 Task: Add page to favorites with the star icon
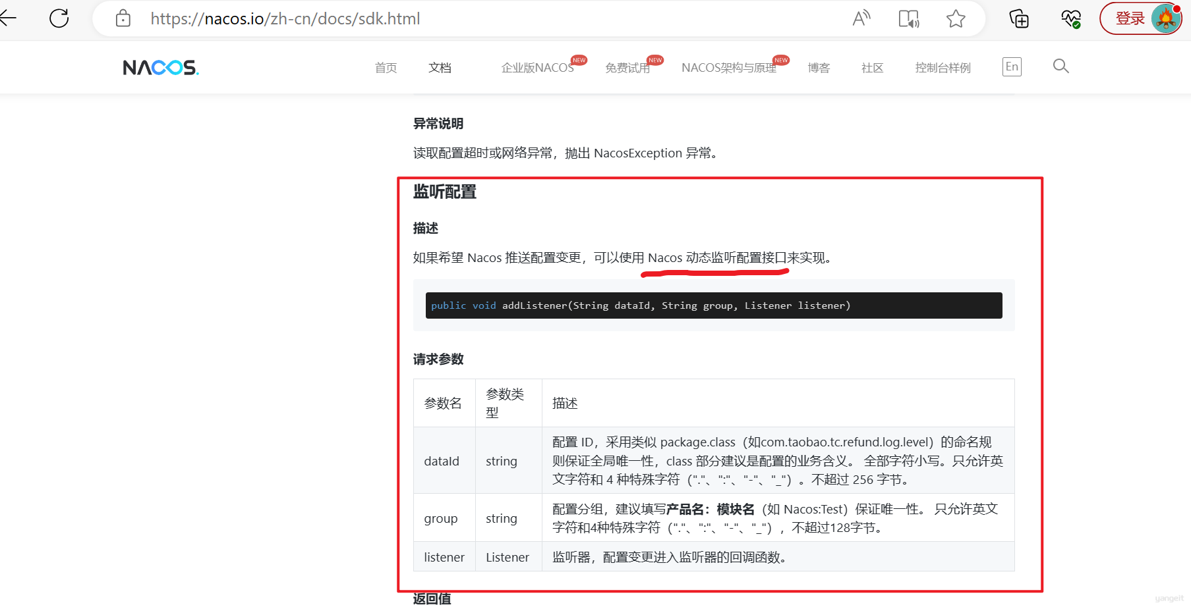click(956, 18)
